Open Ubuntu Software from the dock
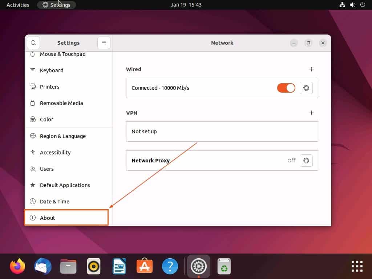The image size is (372, 279). (144, 266)
